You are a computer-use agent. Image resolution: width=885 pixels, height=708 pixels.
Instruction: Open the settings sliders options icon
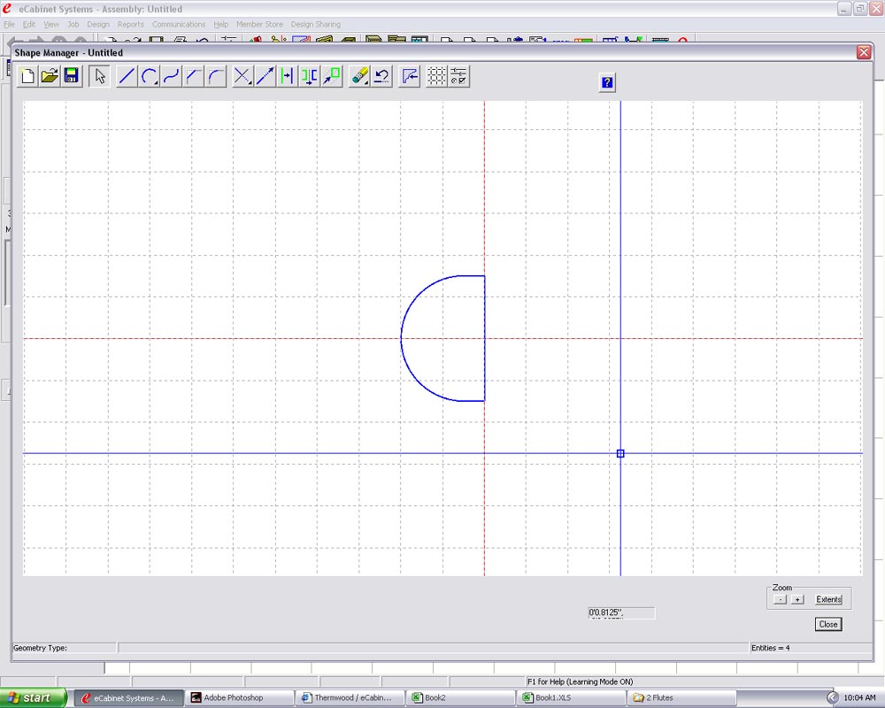[458, 76]
